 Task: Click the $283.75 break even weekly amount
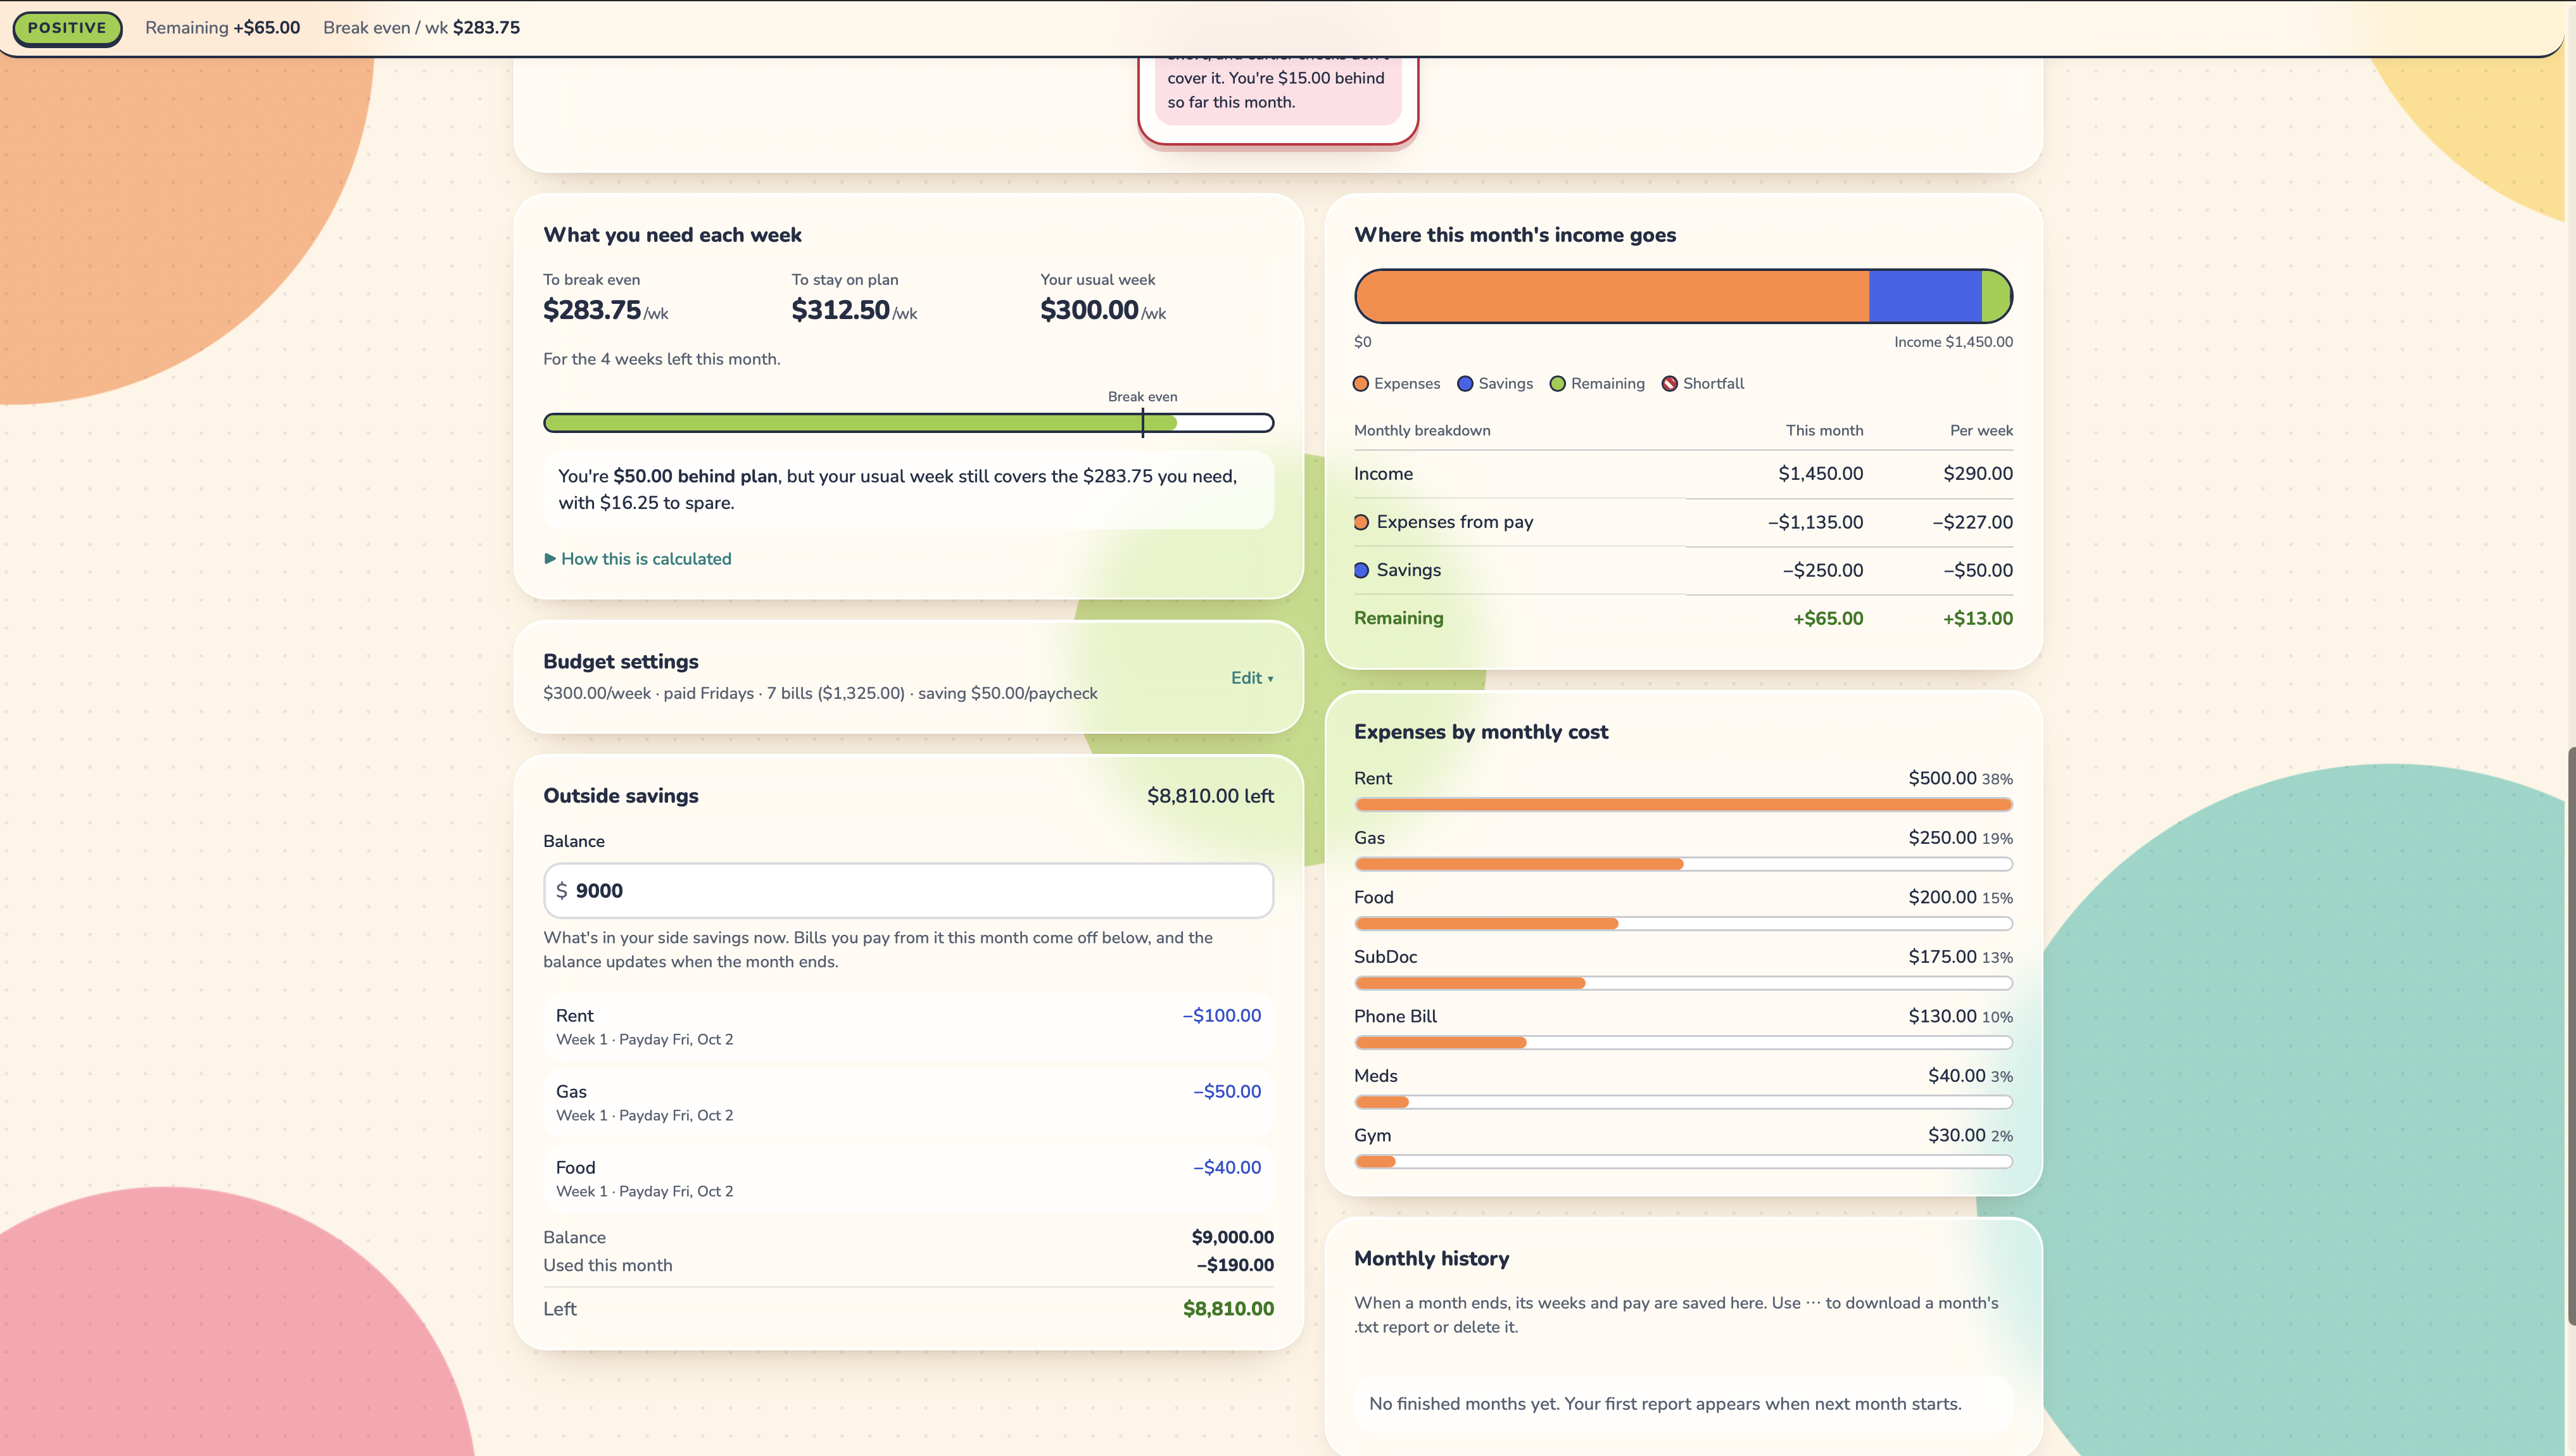coord(592,310)
